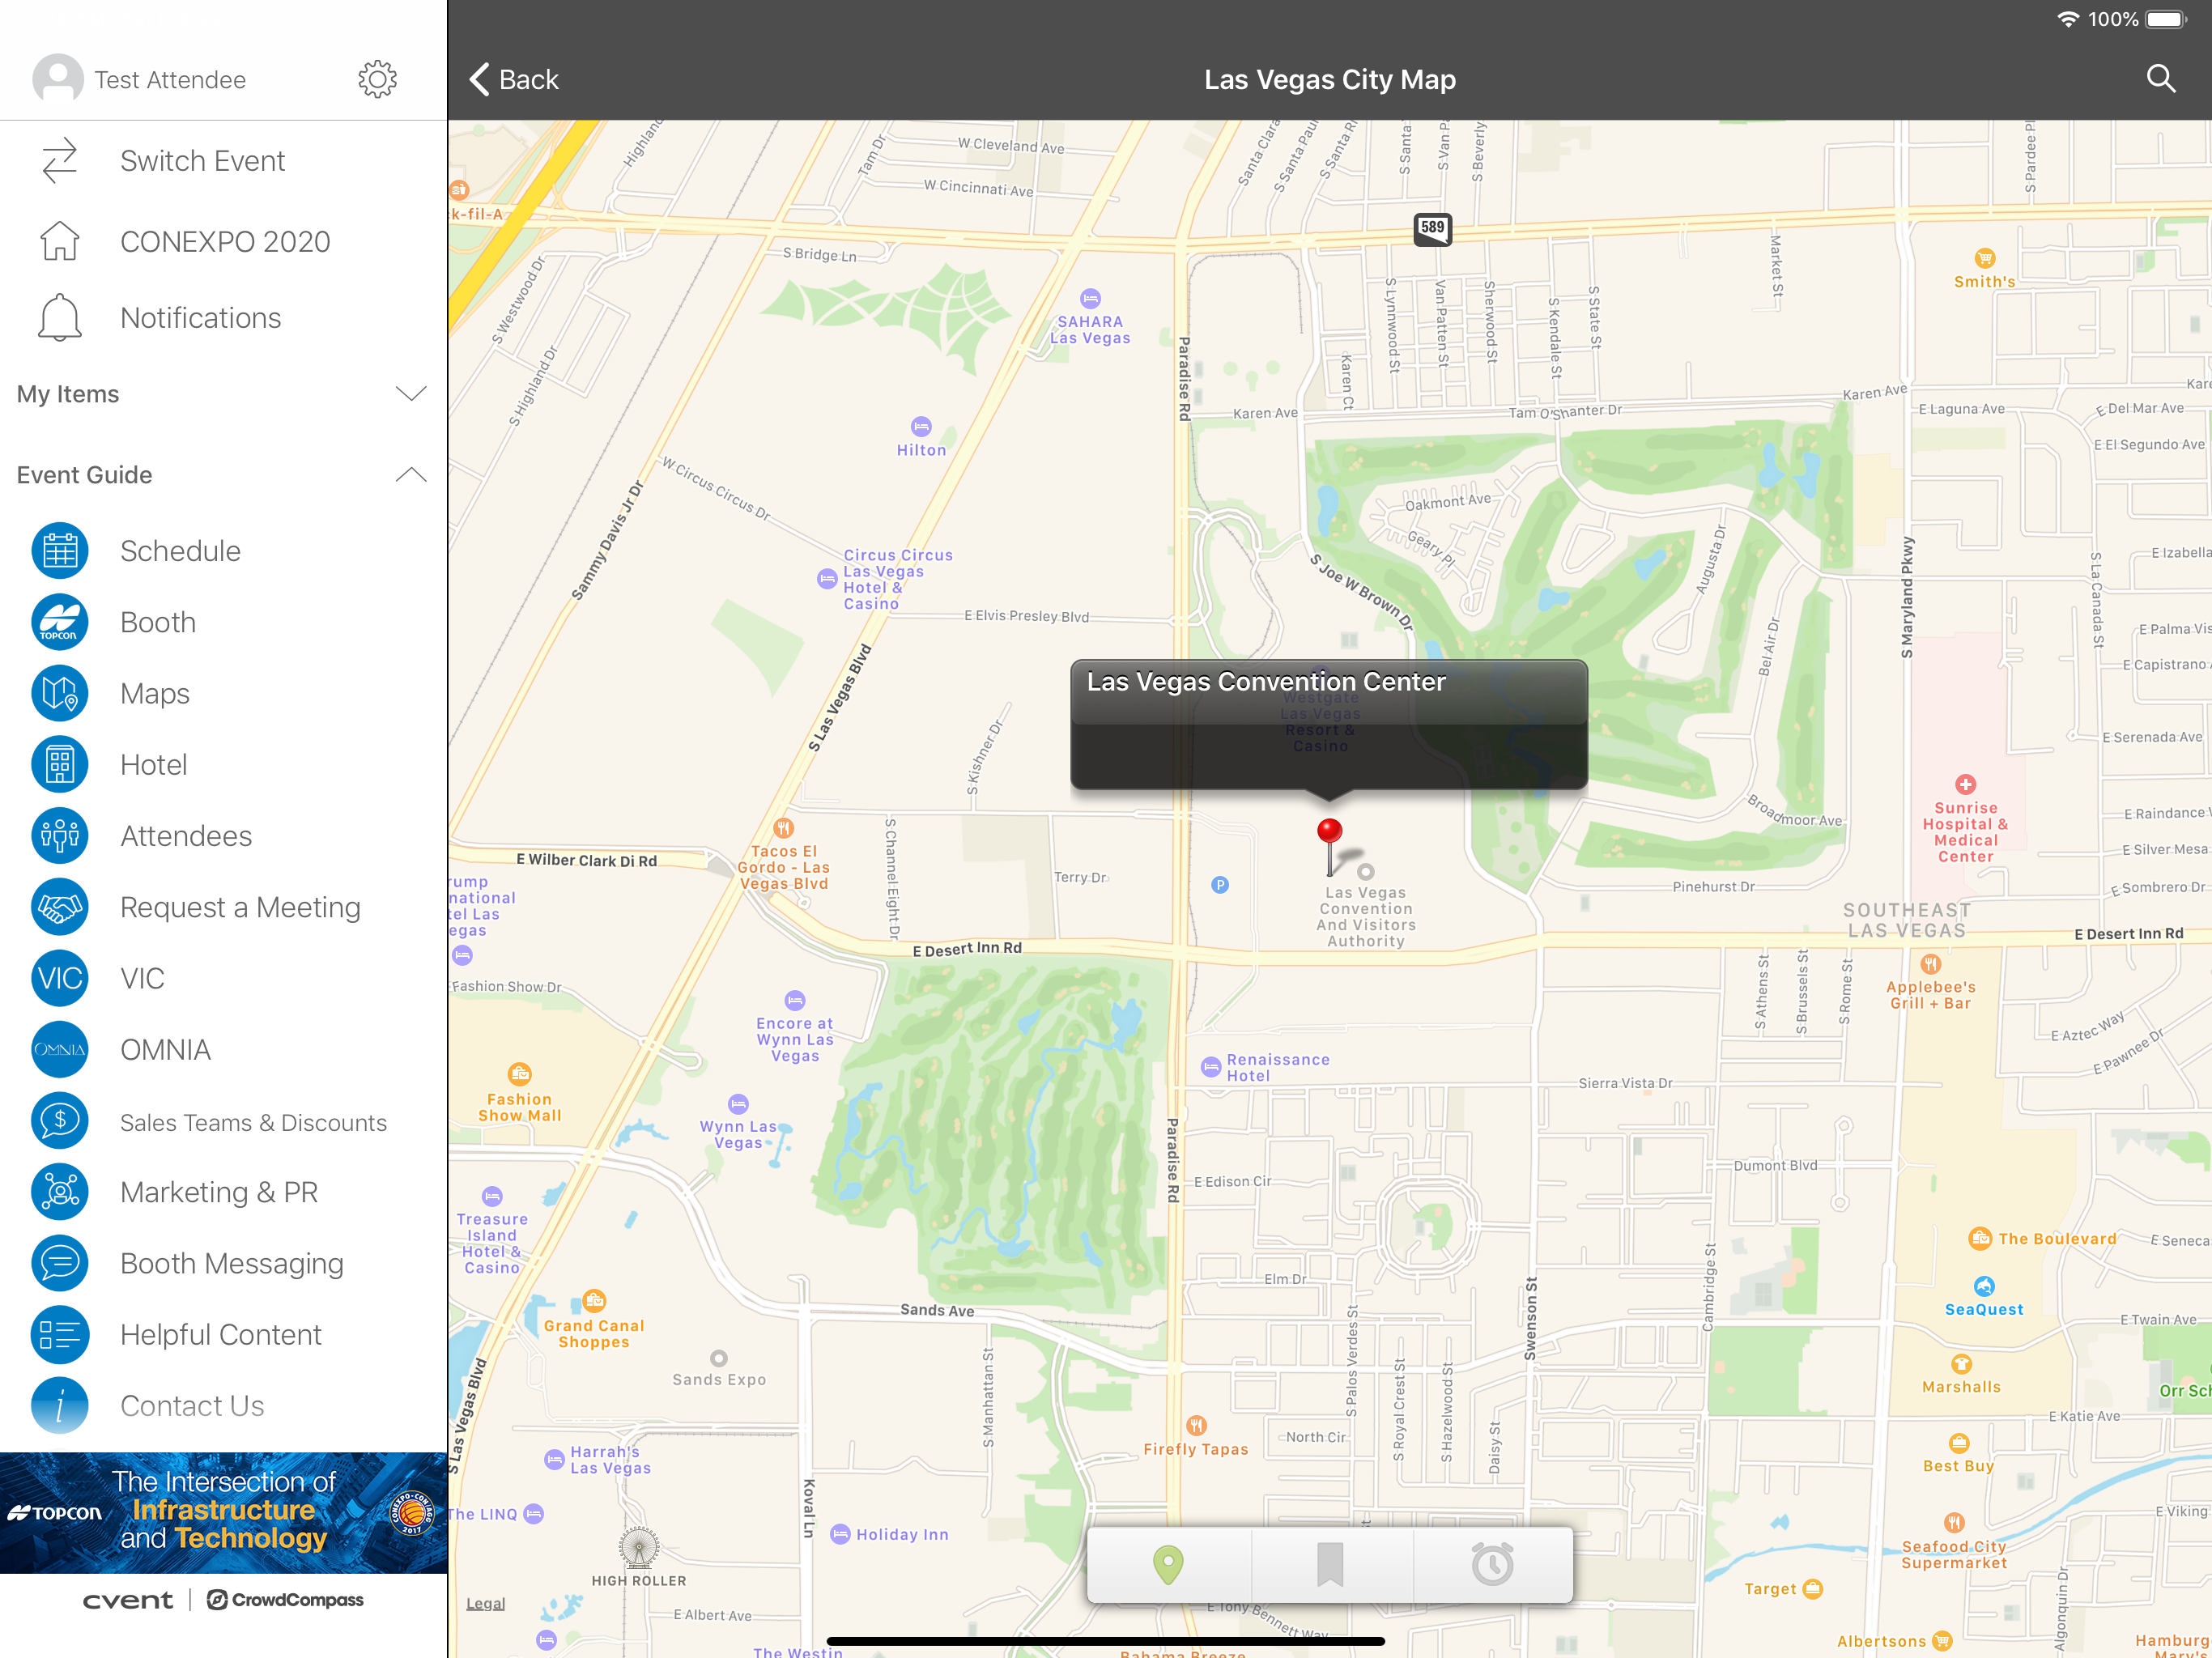Click the Switch Event arrows icon
2212x1658 pixels.
tap(59, 160)
